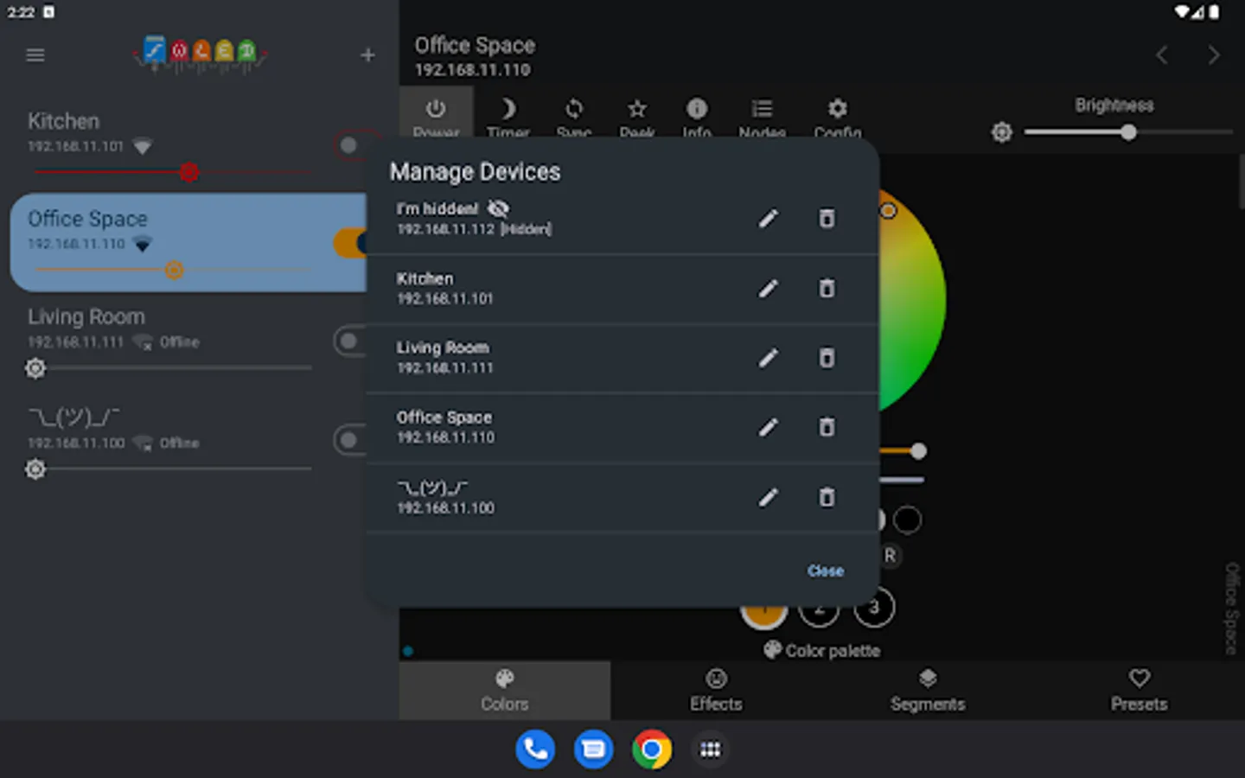
Task: Pick the black quick-select color swatch
Action: click(x=907, y=520)
